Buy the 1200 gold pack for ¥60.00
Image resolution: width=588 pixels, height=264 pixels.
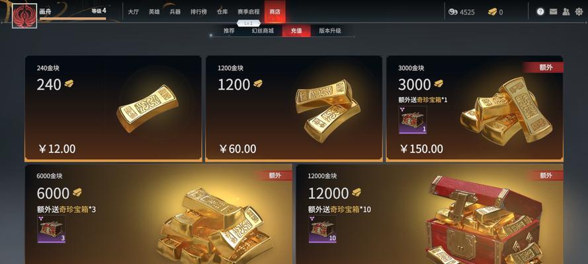point(294,109)
